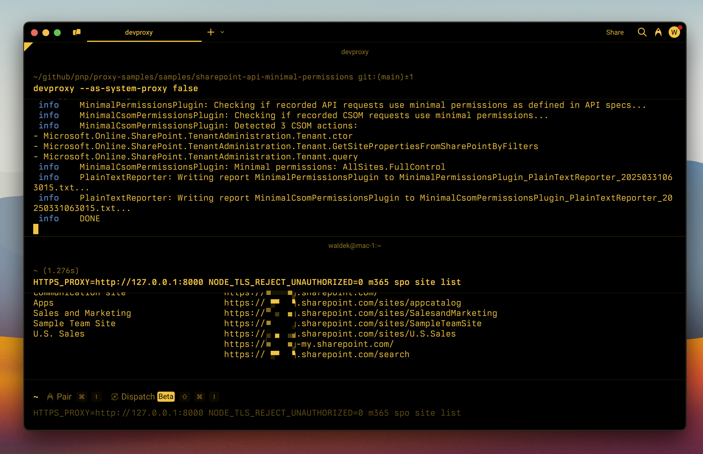Open the new tab options chevron
The image size is (703, 454).
[x=223, y=32]
